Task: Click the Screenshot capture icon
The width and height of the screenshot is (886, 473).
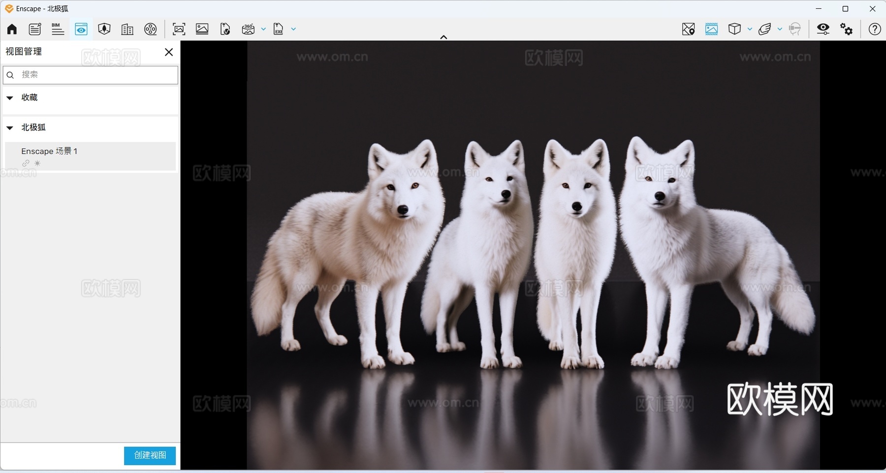Action: click(x=179, y=29)
